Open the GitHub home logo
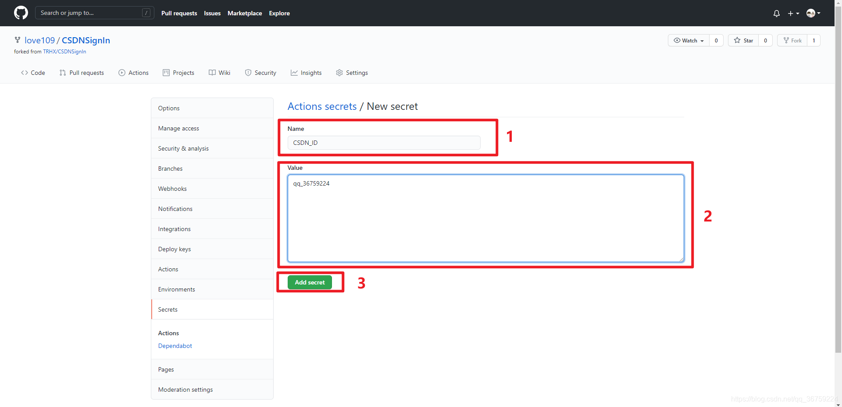Image resolution: width=842 pixels, height=407 pixels. (21, 13)
